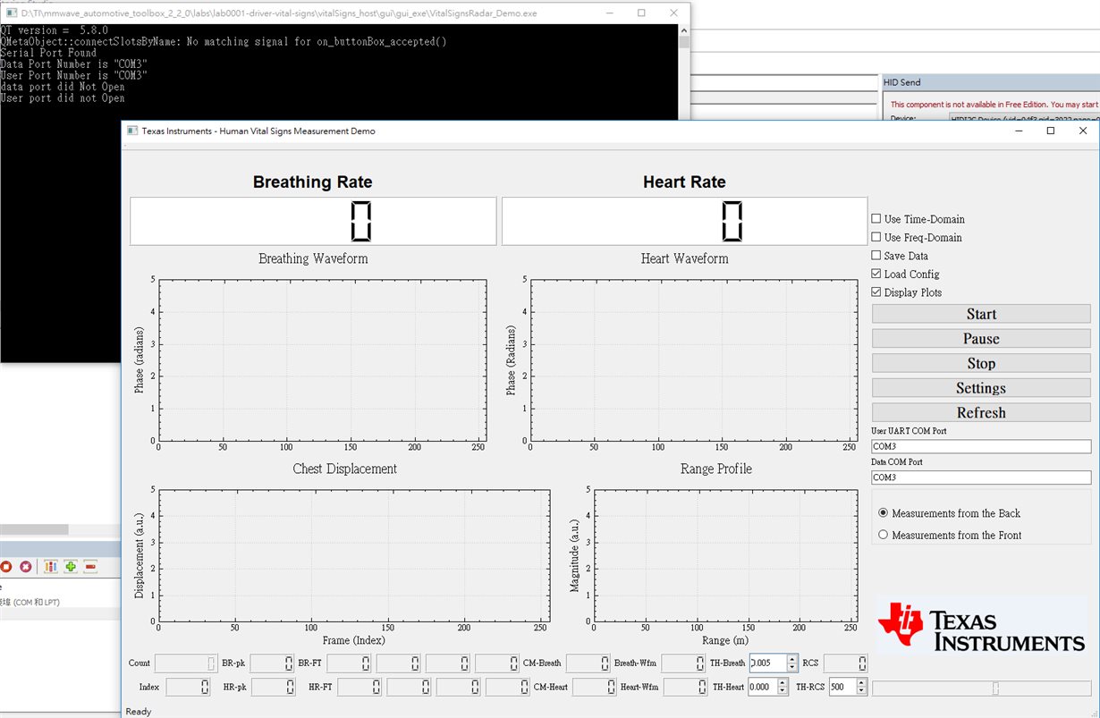Maximize the console window
This screenshot has height=718, width=1100.
641,13
